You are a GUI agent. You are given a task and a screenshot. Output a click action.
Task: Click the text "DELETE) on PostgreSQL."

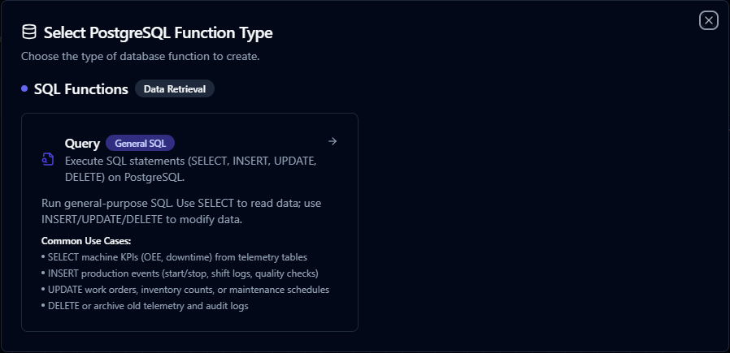pos(116,176)
